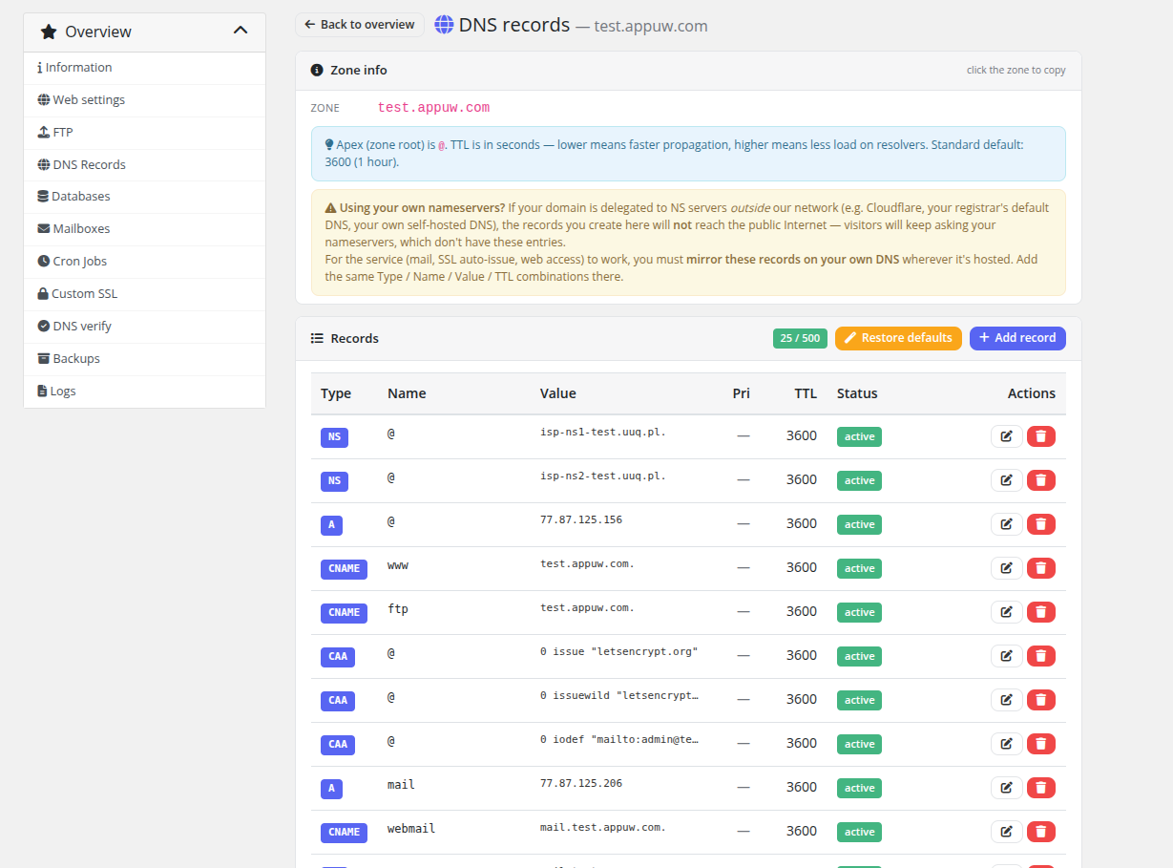This screenshot has height=868, width=1173.
Task: Click the value isp-ns1-test.uuq.pl.
Action: click(603, 432)
